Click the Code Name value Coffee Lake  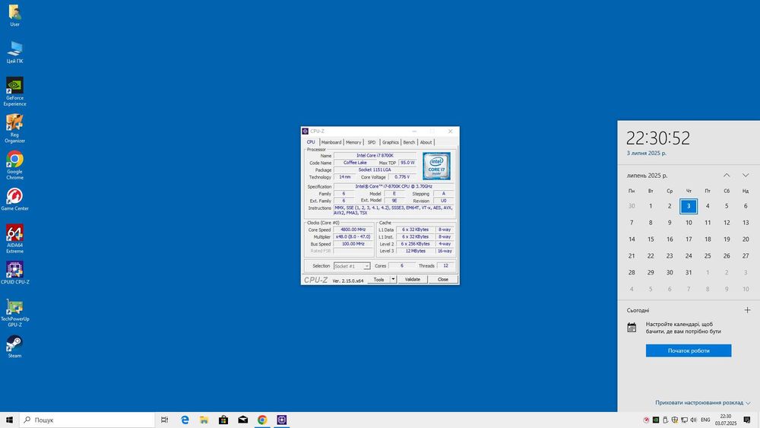click(x=355, y=163)
